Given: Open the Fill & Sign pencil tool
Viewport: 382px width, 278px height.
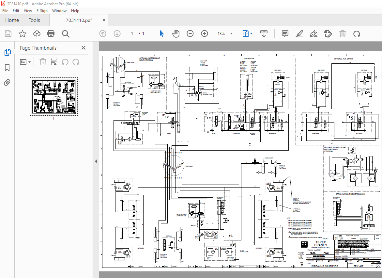Looking at the screenshot, I should click(299, 34).
